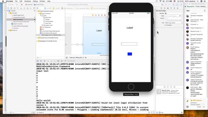Select AppDelegate.swift in navigator
The width and height of the screenshot is (208, 117).
pos(19,15)
